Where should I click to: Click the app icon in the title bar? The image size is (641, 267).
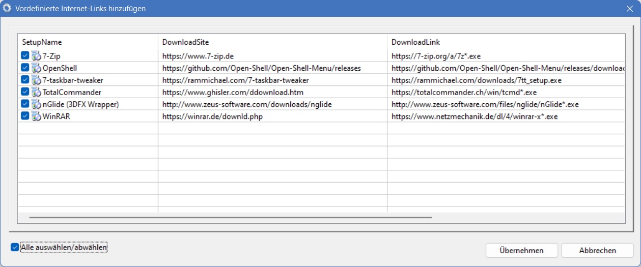7,8
